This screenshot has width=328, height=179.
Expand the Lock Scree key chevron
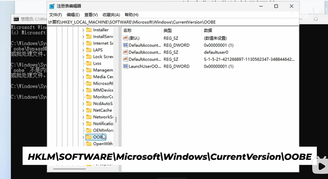click(x=83, y=57)
